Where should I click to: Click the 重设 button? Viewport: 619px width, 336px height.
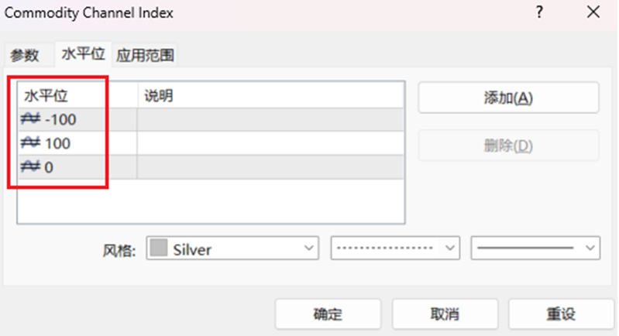click(x=560, y=314)
